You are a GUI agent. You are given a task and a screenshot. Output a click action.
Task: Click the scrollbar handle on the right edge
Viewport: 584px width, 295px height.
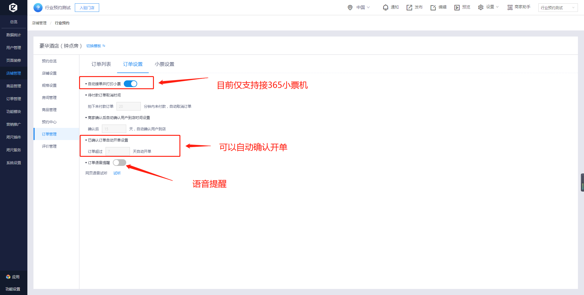coord(582,182)
